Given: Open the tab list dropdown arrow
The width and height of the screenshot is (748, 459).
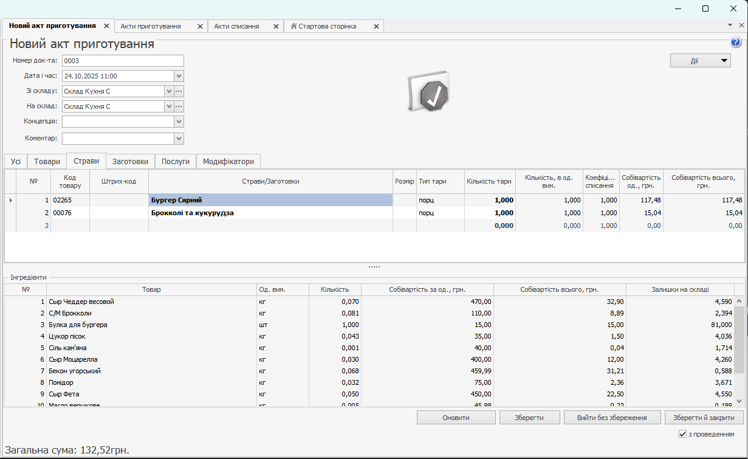Looking at the screenshot, I should 730,26.
